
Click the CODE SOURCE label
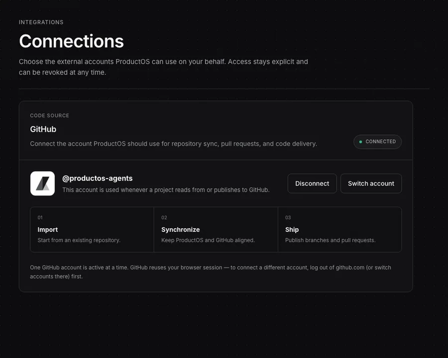coord(50,116)
